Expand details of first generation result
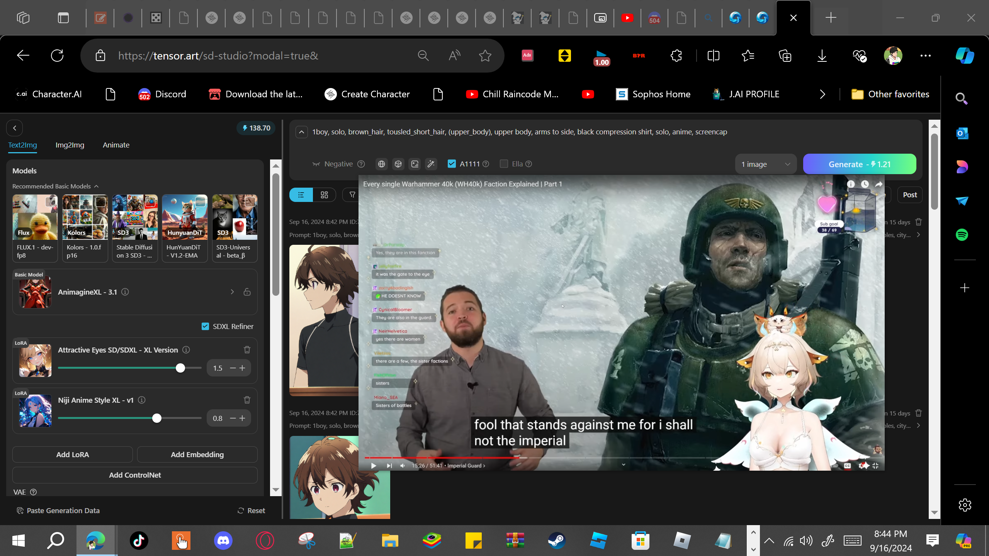The image size is (989, 556). tap(918, 235)
